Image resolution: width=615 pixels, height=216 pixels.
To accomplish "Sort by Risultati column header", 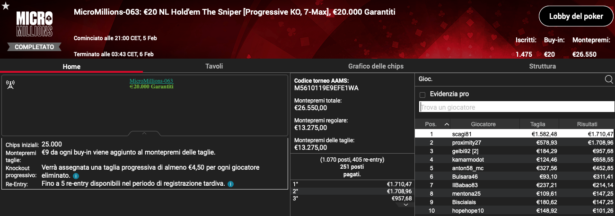I will tap(587, 124).
